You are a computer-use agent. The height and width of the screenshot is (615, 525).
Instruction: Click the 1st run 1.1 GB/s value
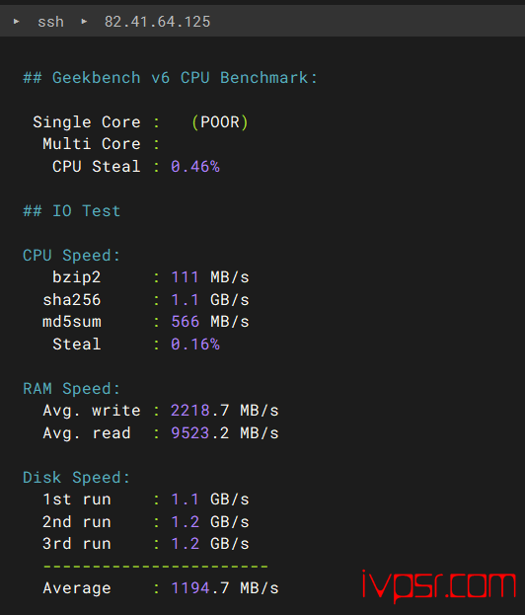[x=210, y=500]
